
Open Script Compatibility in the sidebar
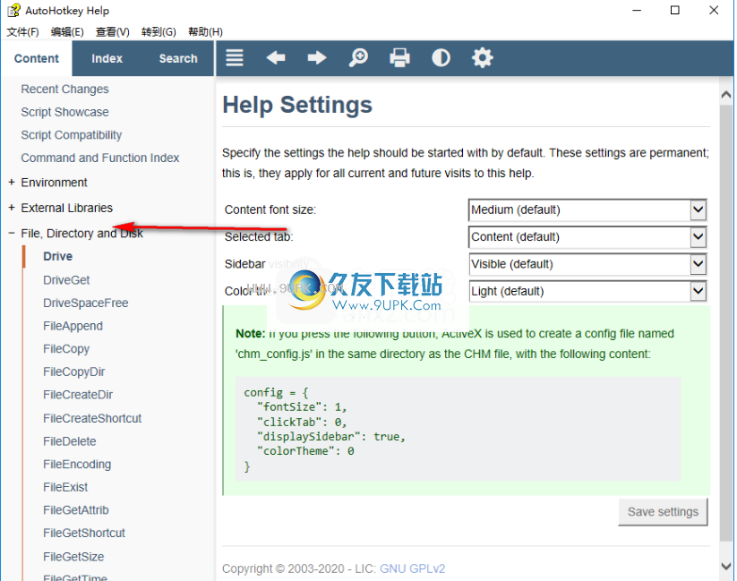tap(72, 135)
